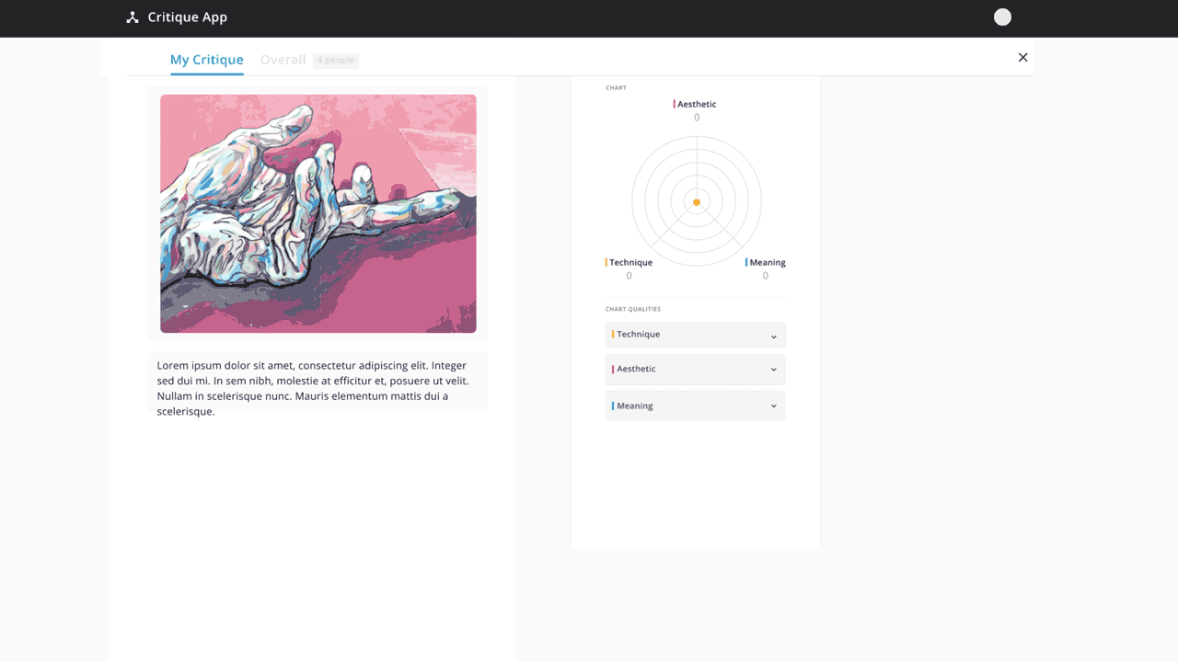Screen dimensions: 1178x662
Task: Open the hand painting artwork image
Action: click(318, 213)
